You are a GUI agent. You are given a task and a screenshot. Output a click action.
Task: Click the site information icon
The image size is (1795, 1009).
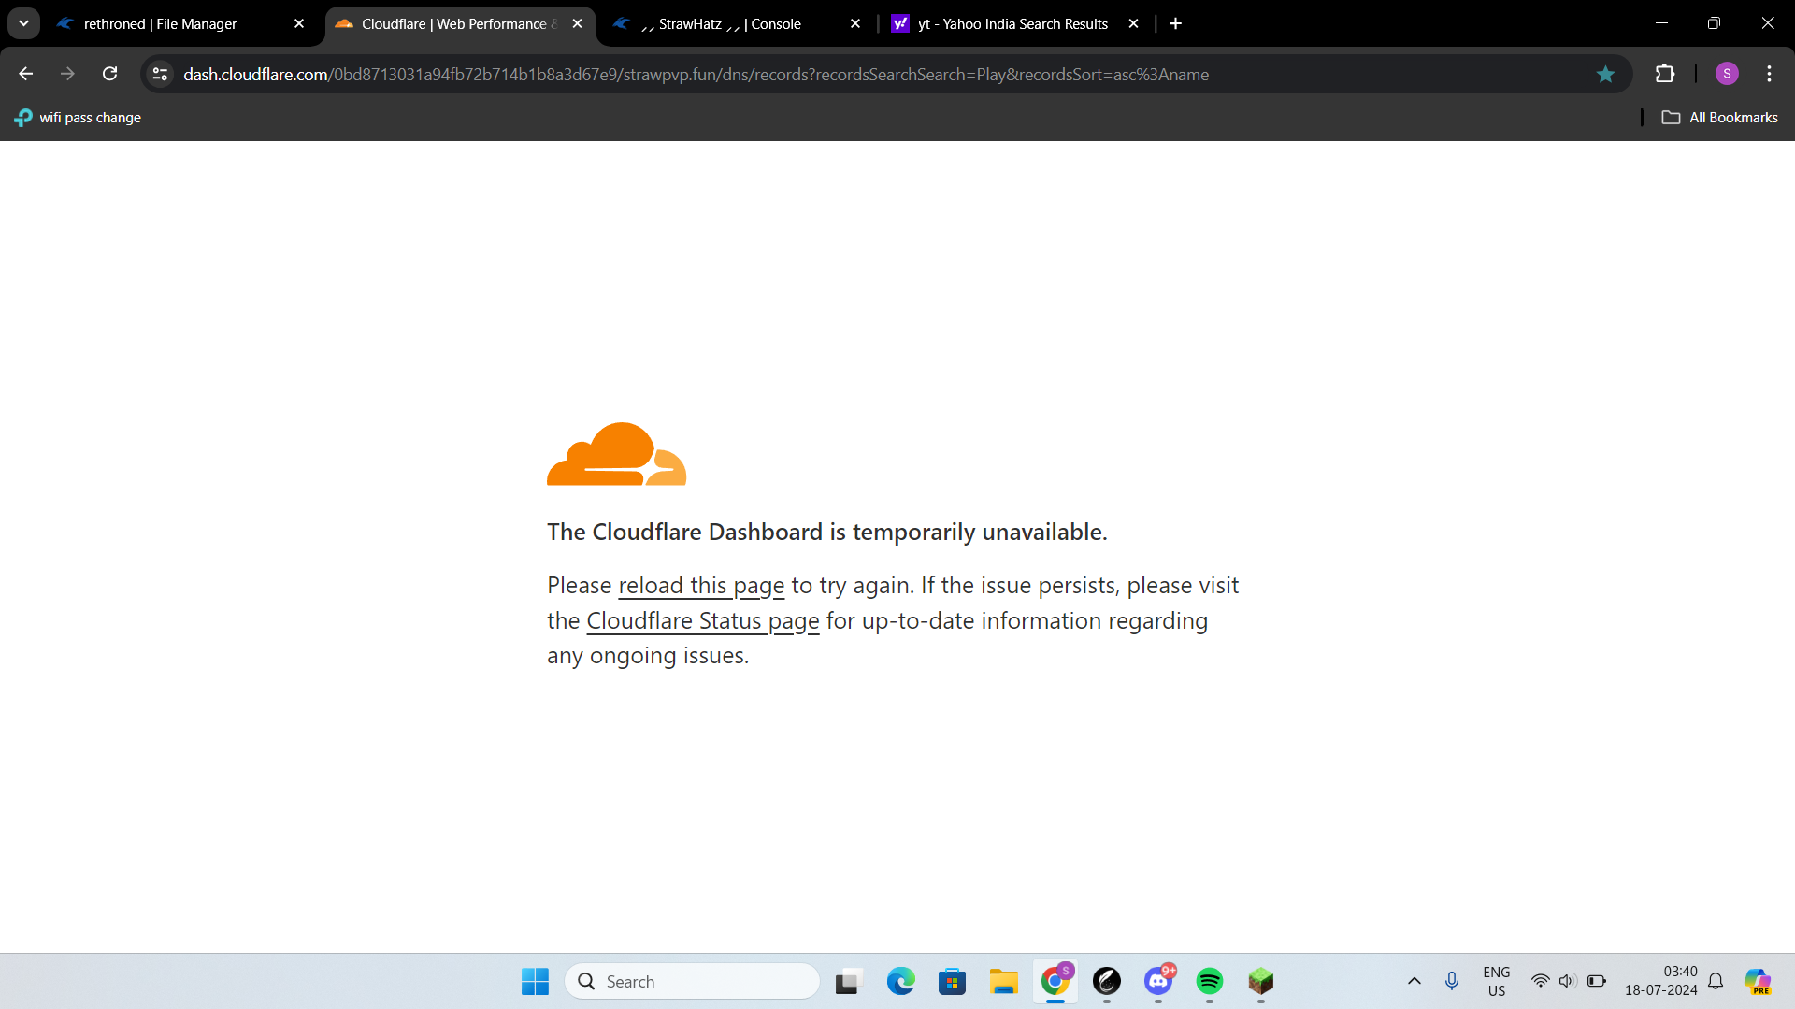tap(160, 74)
